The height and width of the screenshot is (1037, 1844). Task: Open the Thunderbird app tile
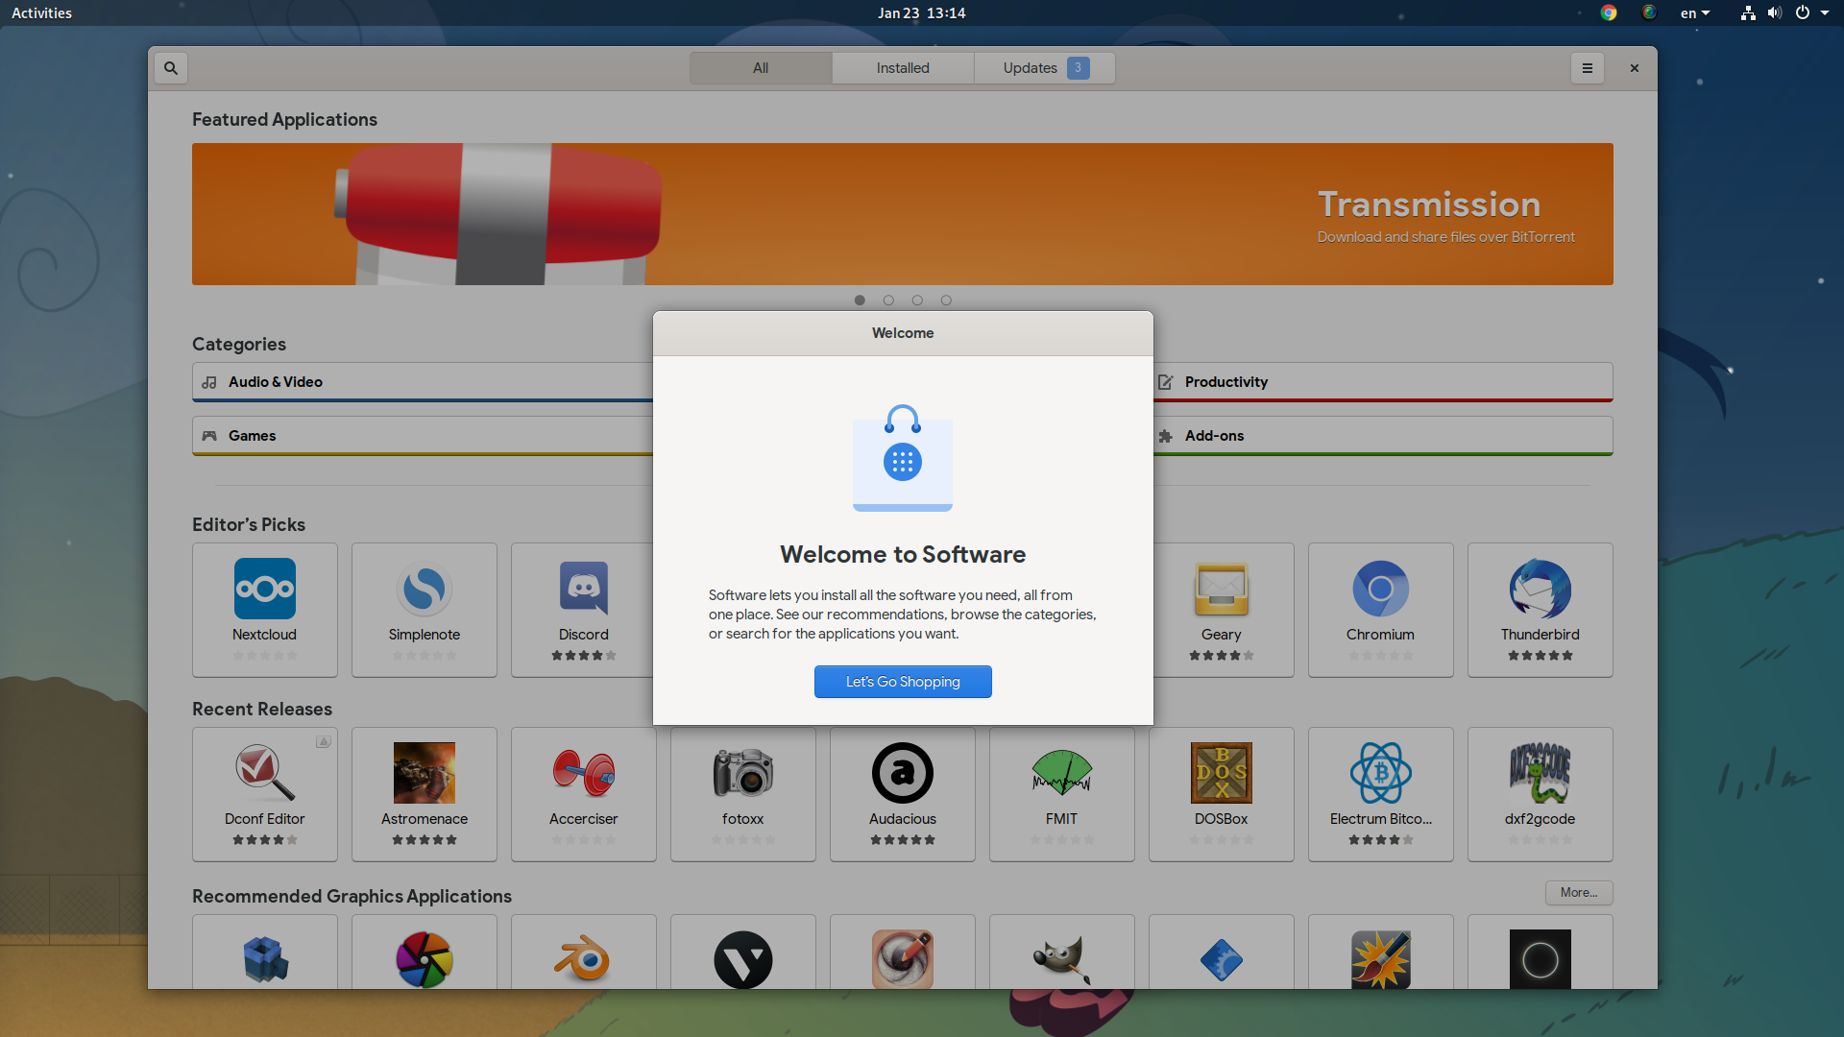pos(1541,610)
